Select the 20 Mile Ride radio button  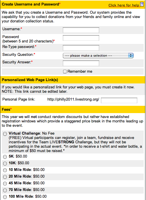click(5, 177)
